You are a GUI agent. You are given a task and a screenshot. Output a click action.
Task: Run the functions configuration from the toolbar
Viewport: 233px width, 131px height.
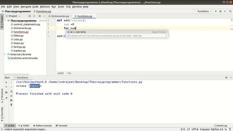pyautogui.click(x=216, y=11)
